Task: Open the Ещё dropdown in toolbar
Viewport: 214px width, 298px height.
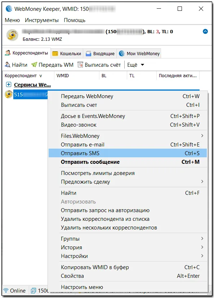Action: [136, 65]
